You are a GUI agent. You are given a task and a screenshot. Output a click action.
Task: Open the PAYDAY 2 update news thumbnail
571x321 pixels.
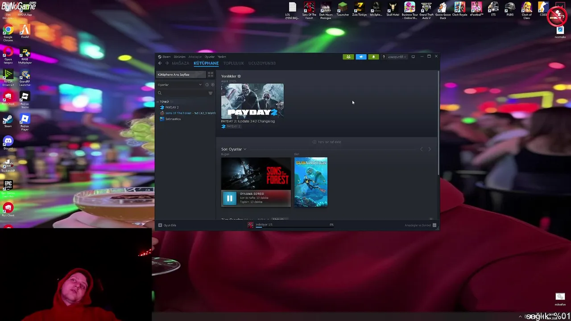[x=252, y=100]
